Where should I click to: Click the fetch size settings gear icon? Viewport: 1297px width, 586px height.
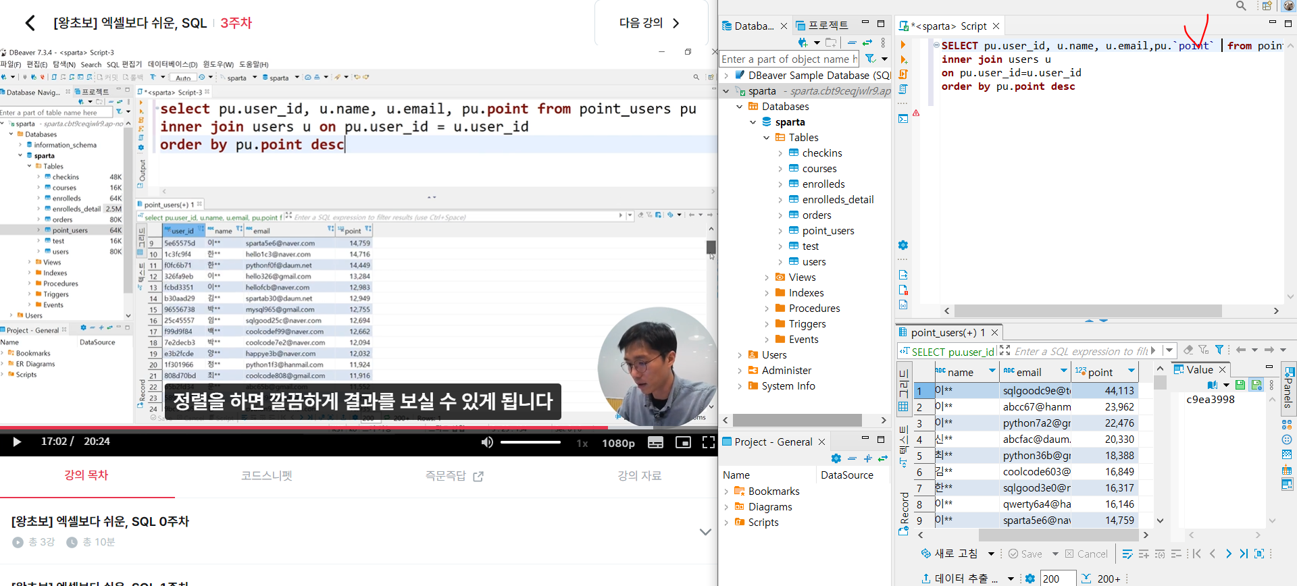coord(1029,579)
